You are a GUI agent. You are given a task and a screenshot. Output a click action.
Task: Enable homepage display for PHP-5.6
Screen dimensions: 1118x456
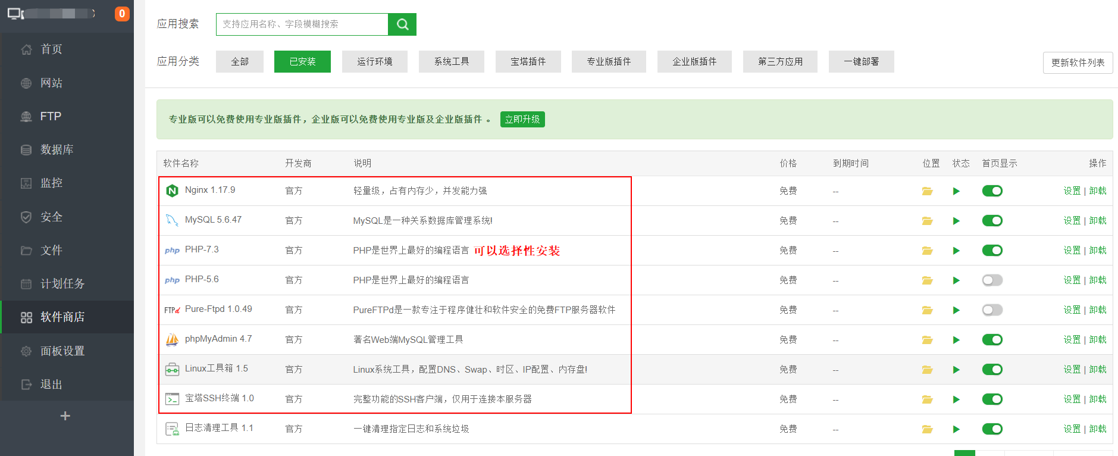992,280
